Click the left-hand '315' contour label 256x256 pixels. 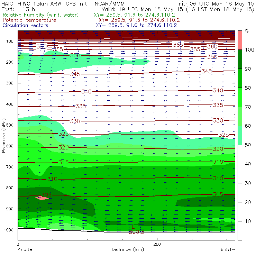coord(64,162)
